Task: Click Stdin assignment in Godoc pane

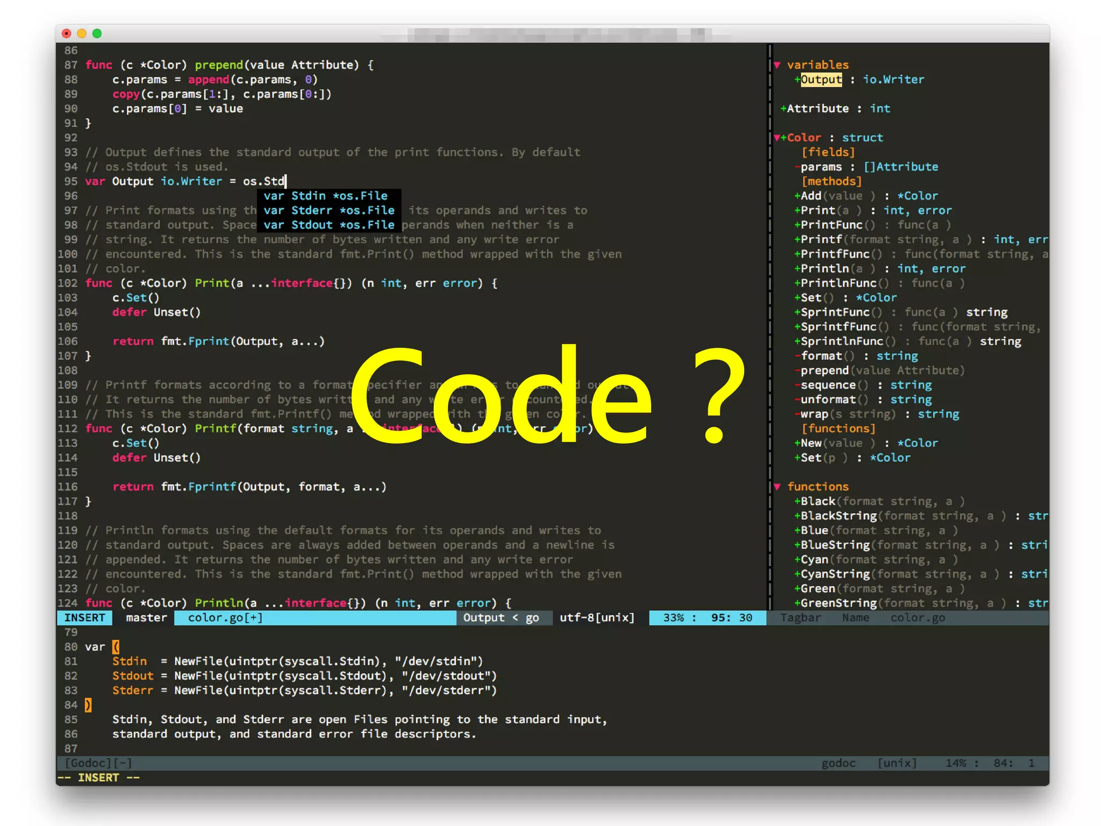Action: [297, 661]
